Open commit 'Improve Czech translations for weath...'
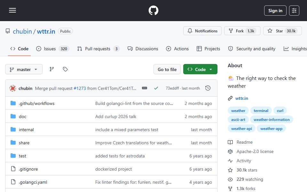This screenshot has width=307, height=192. (134, 143)
